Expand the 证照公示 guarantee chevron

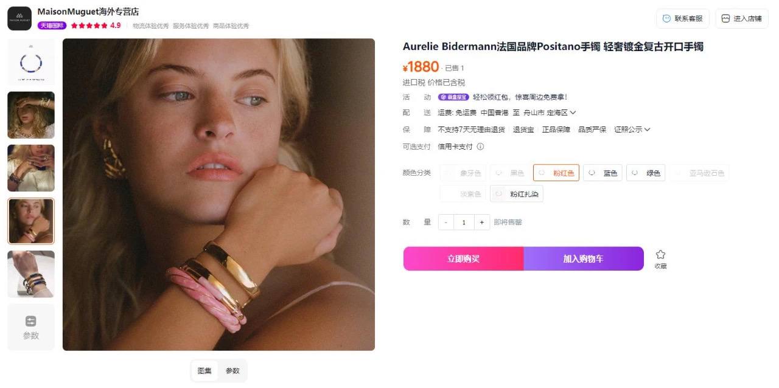point(647,130)
